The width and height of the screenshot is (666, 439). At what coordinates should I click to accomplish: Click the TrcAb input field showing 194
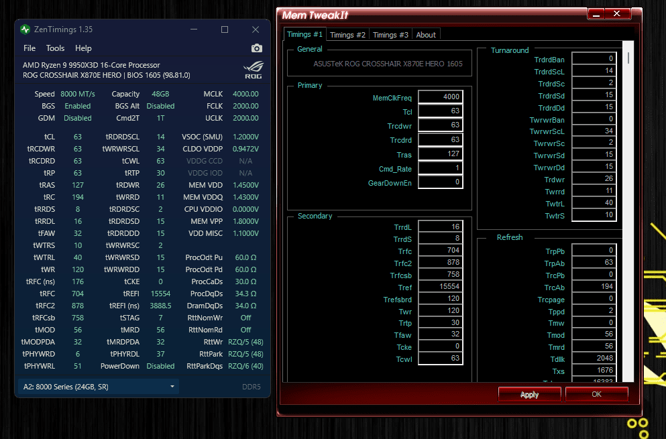tap(594, 287)
